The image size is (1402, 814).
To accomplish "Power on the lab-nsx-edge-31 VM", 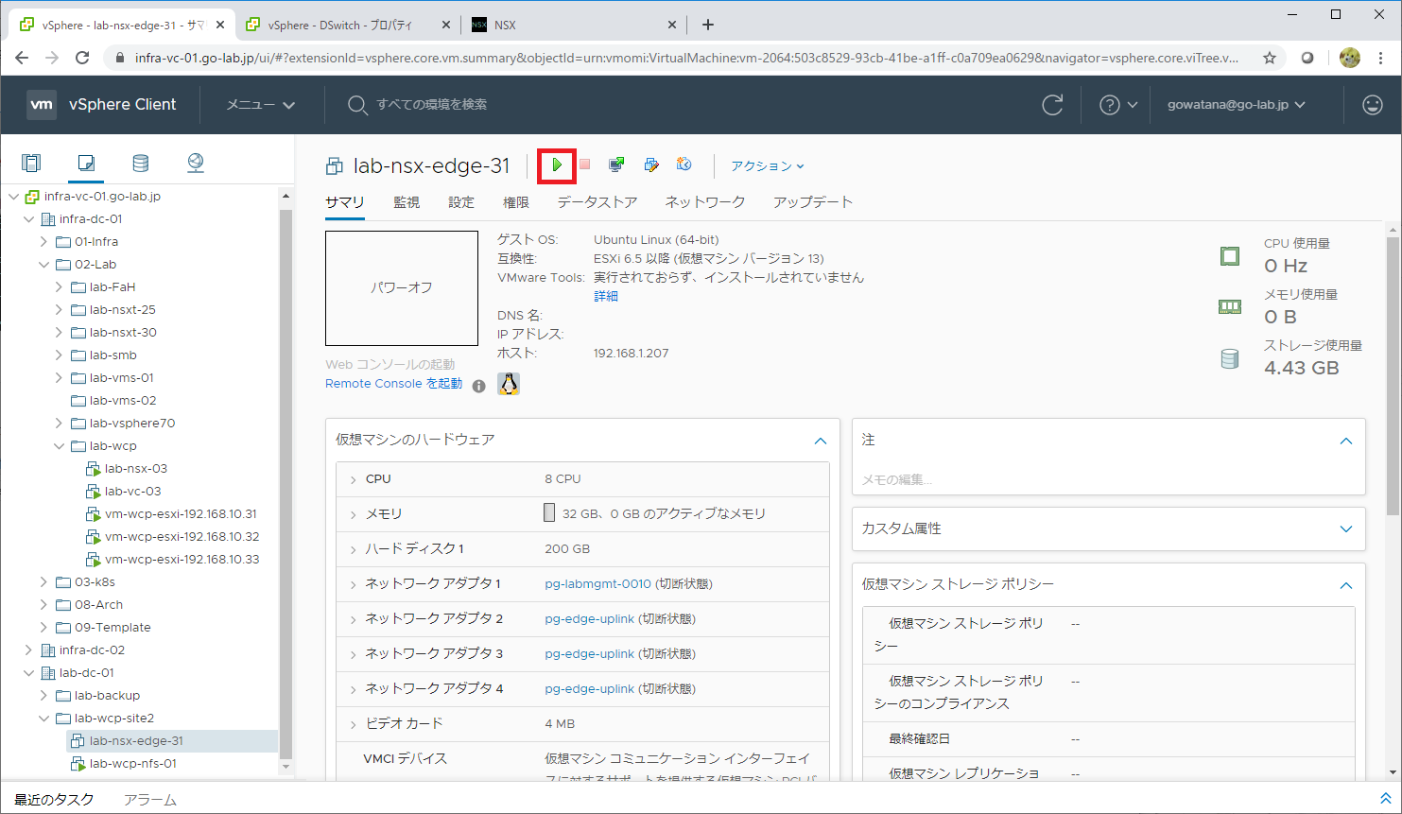I will tap(557, 165).
